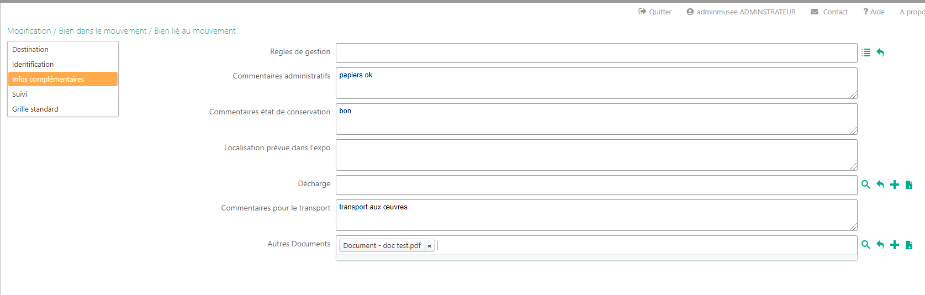Open the Contact link
This screenshot has width=925, height=295.
(x=829, y=12)
